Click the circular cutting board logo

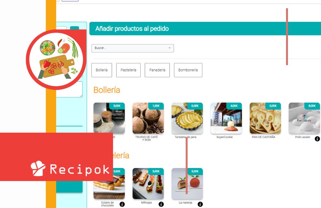click(x=56, y=60)
